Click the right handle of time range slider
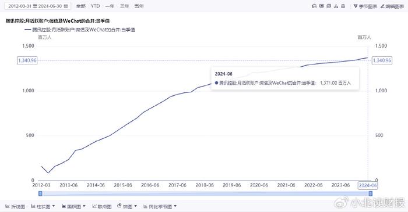This screenshot has height=212, width=408. (371, 193)
